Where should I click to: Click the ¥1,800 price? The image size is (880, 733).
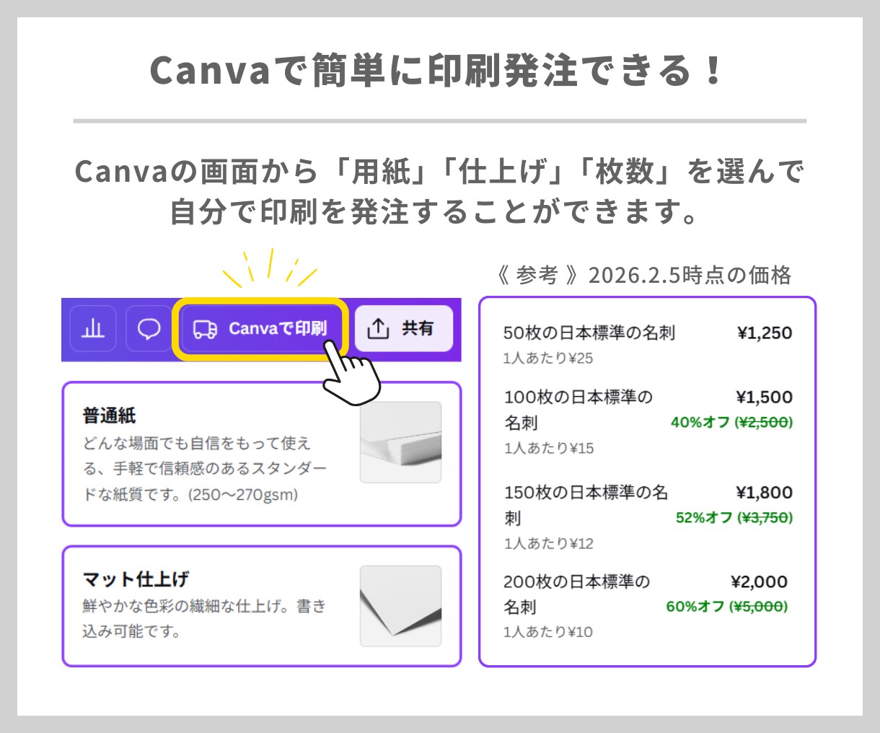764,493
